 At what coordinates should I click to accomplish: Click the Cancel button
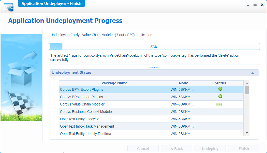(x=143, y=149)
